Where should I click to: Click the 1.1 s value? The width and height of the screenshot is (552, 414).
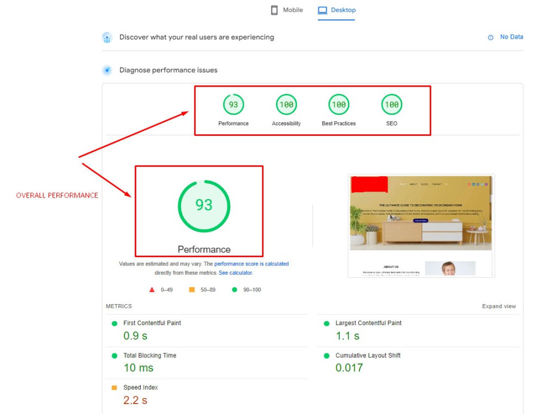347,336
